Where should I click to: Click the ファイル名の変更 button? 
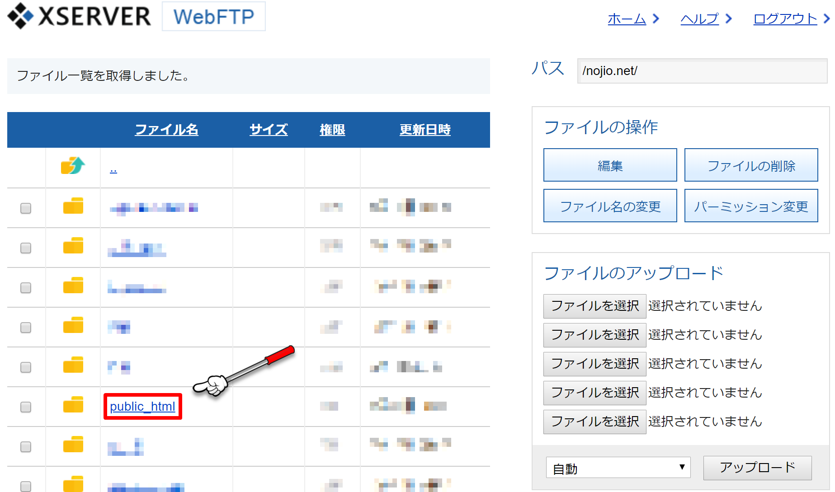[610, 206]
